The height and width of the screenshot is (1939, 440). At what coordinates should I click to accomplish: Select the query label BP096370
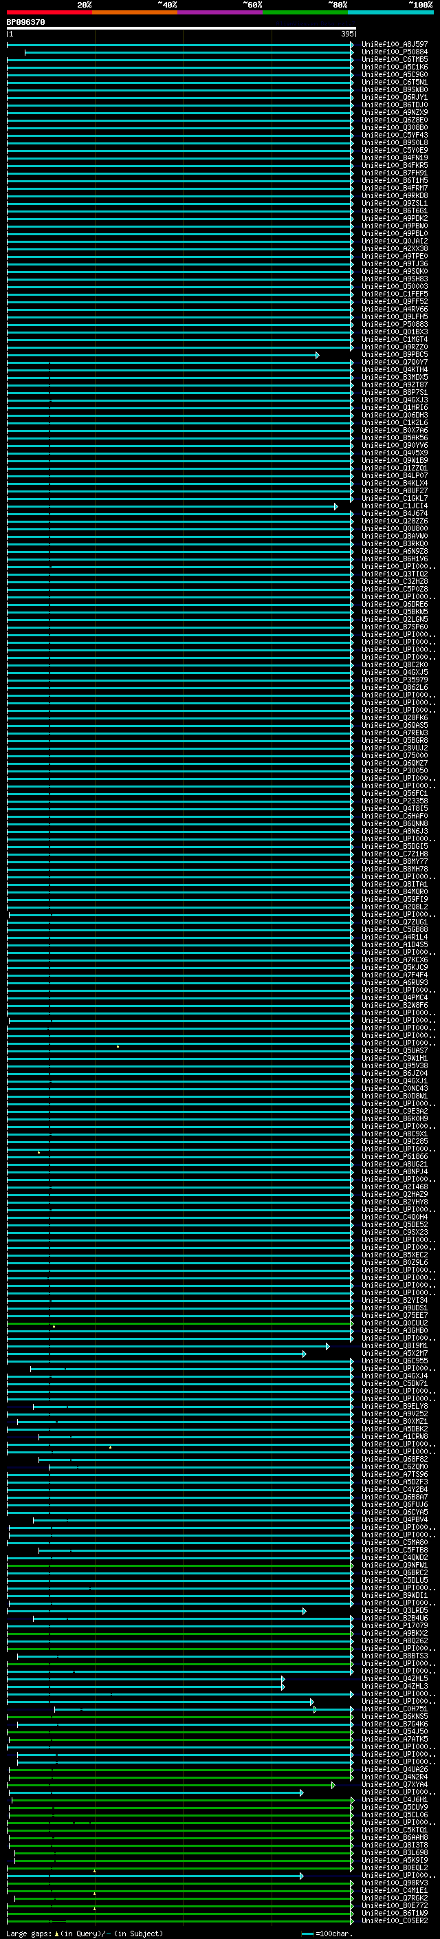pyautogui.click(x=25, y=23)
